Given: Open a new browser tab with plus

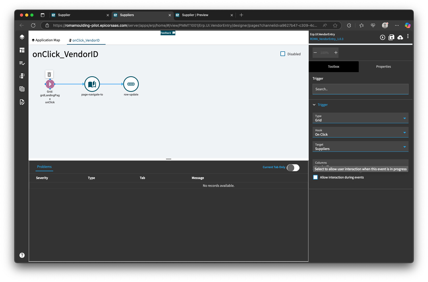Looking at the screenshot, I should [241, 15].
